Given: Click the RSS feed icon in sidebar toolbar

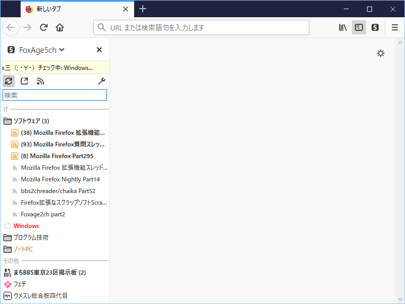Looking at the screenshot, I should pos(40,81).
